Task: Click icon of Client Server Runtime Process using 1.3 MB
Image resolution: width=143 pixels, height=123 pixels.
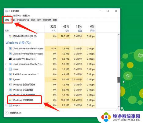Action: point(10,54)
